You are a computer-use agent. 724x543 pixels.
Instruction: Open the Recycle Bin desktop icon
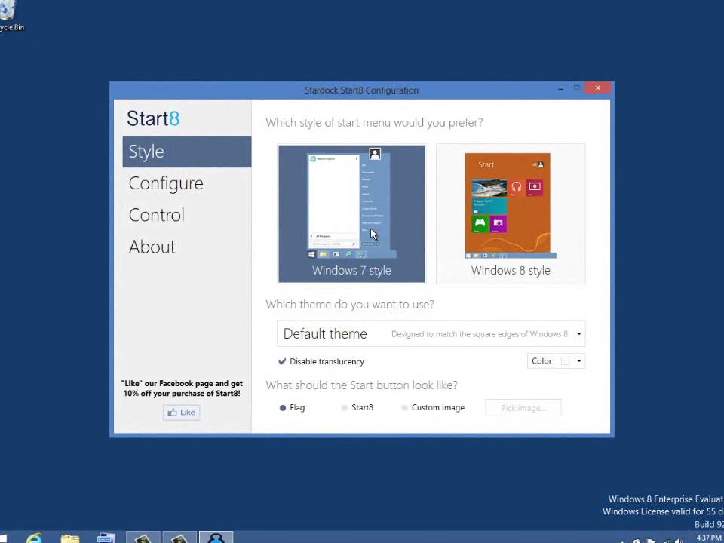pos(9,17)
